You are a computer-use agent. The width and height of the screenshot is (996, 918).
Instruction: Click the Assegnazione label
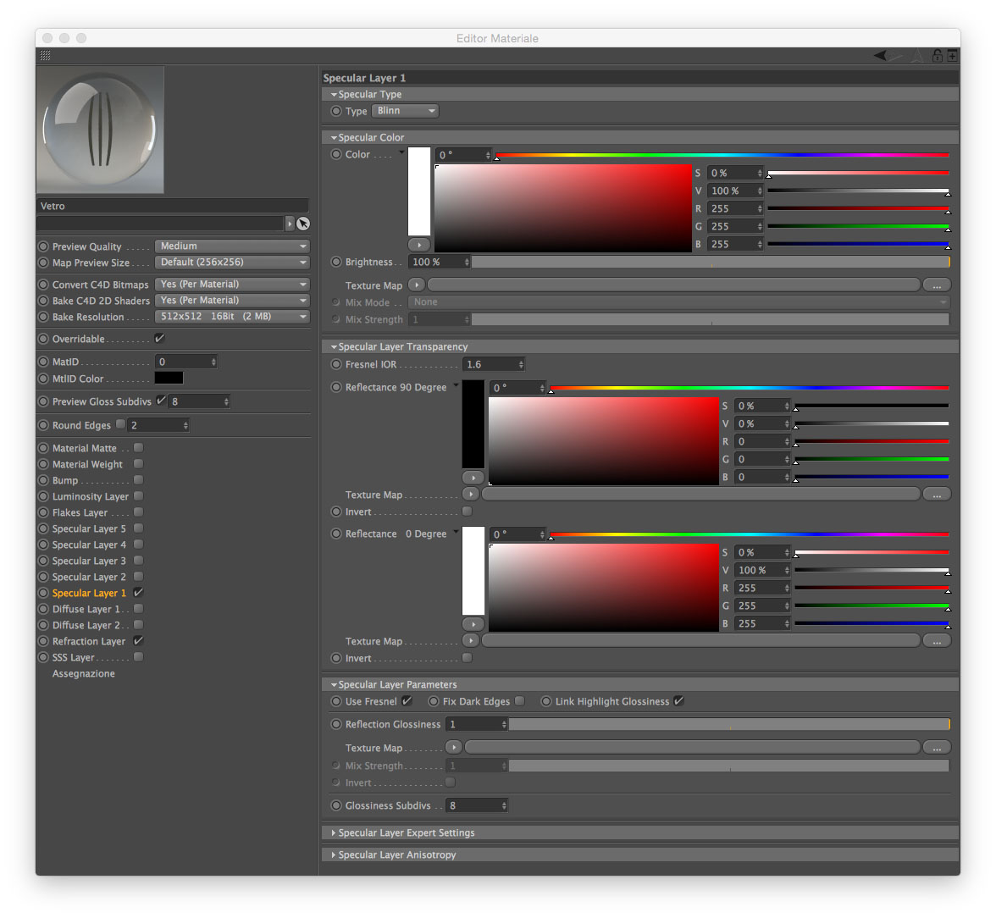pos(83,673)
